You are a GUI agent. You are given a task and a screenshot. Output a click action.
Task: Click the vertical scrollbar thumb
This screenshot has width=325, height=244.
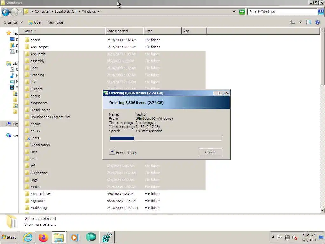coord(322,58)
